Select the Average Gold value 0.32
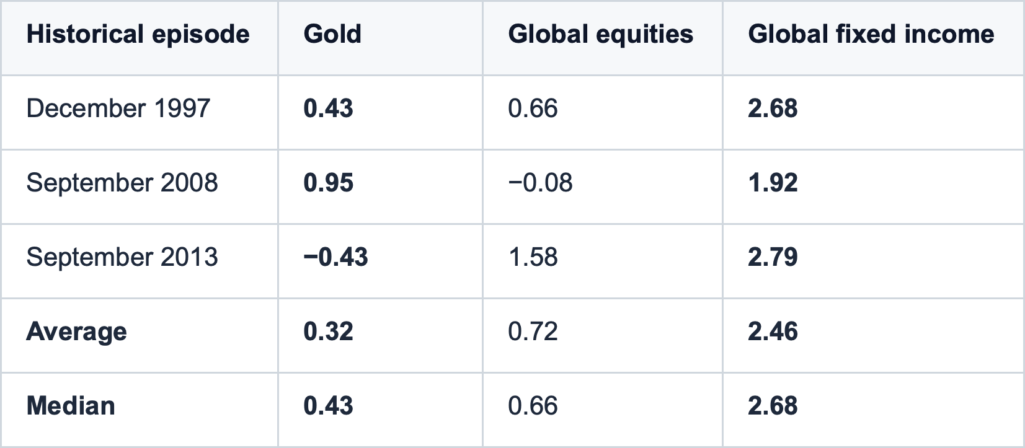The image size is (1025, 448). 329,332
